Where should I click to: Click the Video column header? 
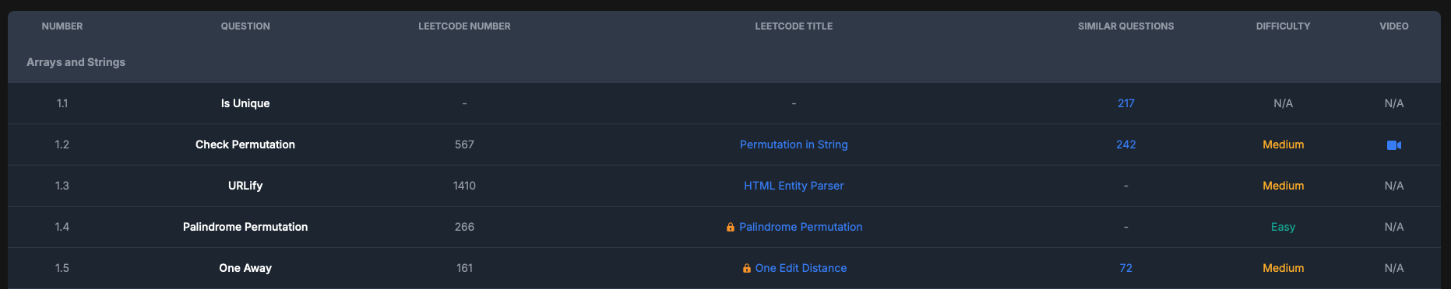[1394, 26]
